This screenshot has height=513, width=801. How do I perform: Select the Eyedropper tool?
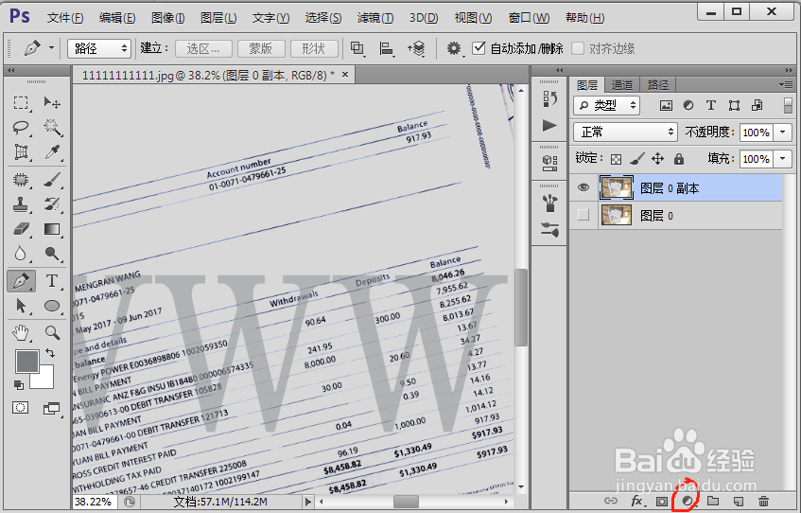pyautogui.click(x=52, y=151)
